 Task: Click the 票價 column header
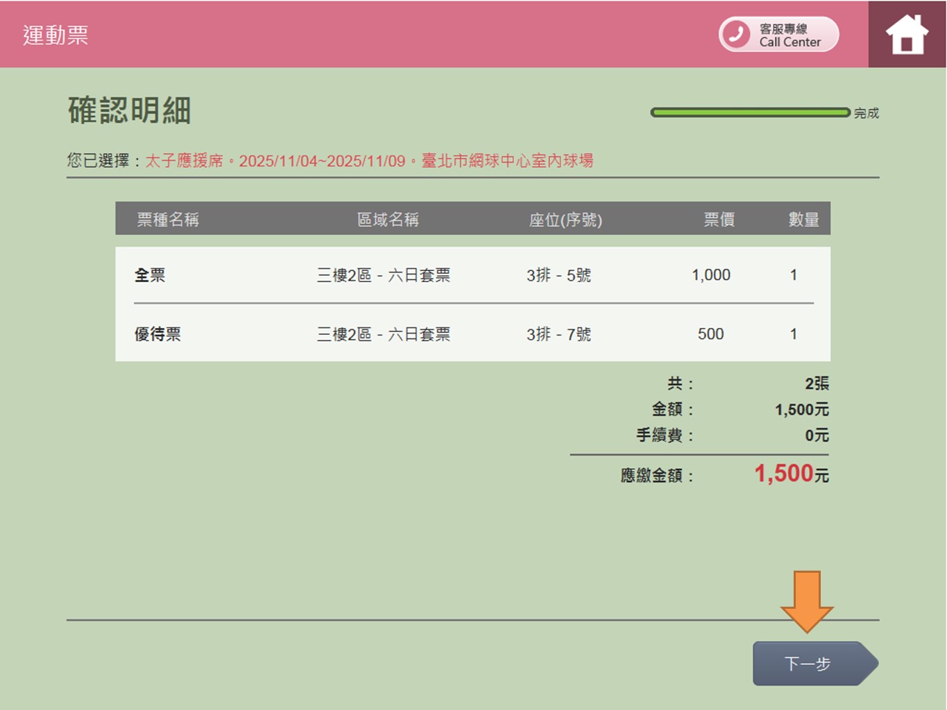coord(719,220)
